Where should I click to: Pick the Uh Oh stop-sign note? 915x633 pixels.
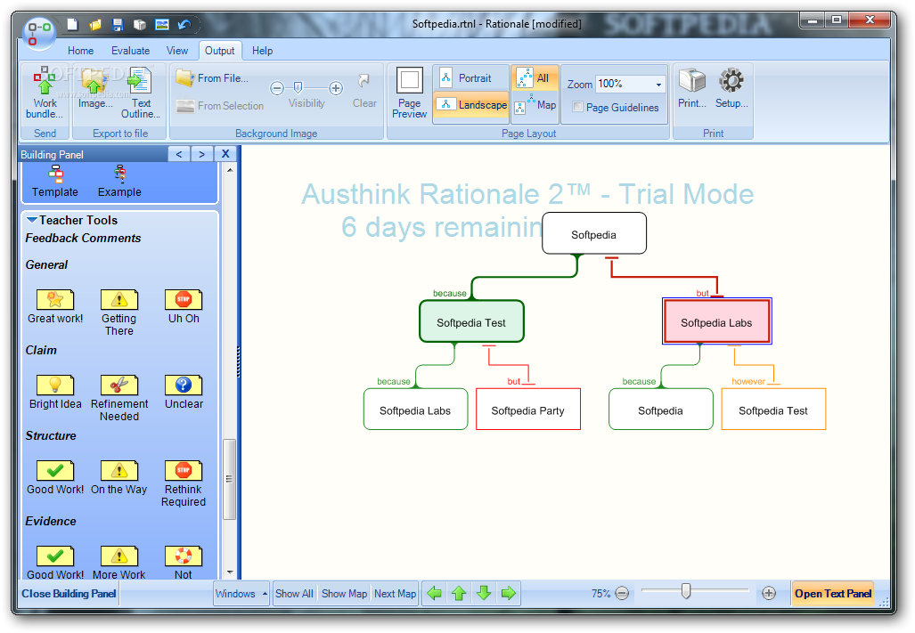pos(184,307)
